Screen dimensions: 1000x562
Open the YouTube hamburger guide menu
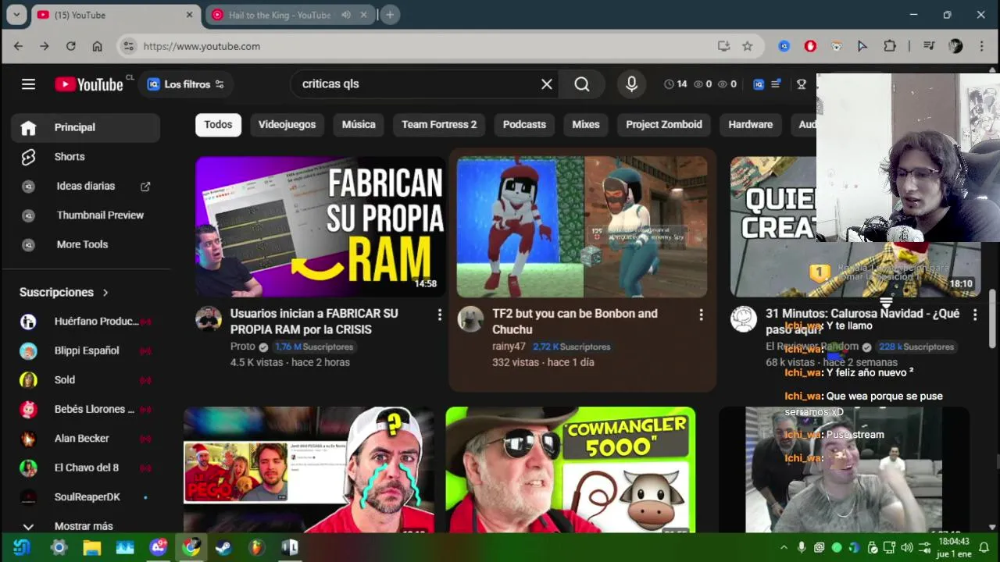tap(28, 84)
